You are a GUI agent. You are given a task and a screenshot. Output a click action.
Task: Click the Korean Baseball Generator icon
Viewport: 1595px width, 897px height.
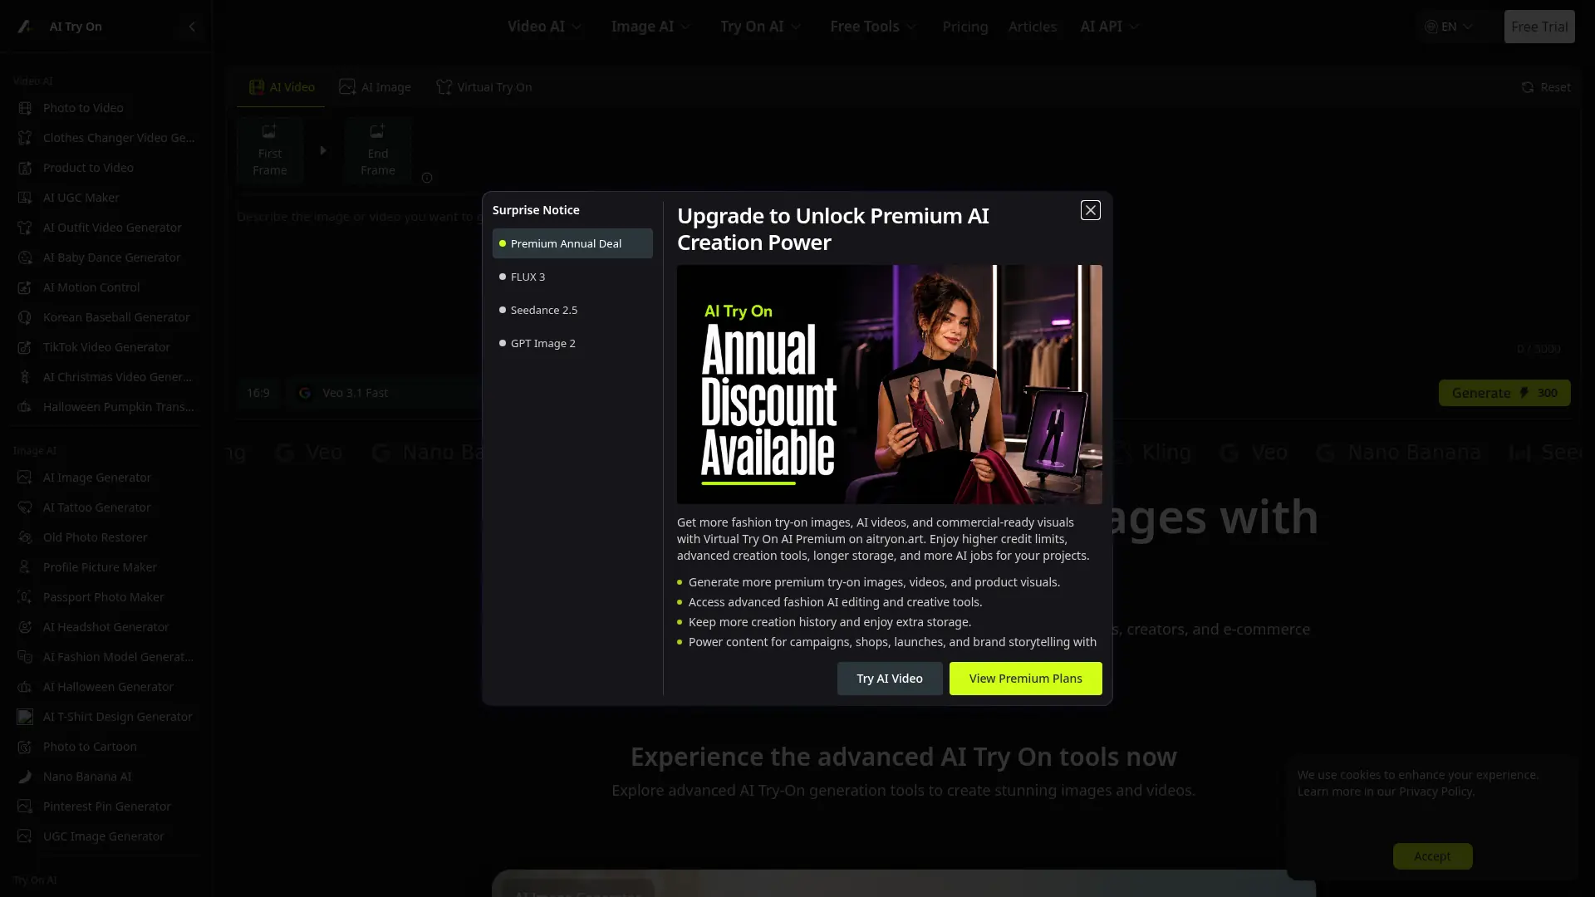point(25,317)
